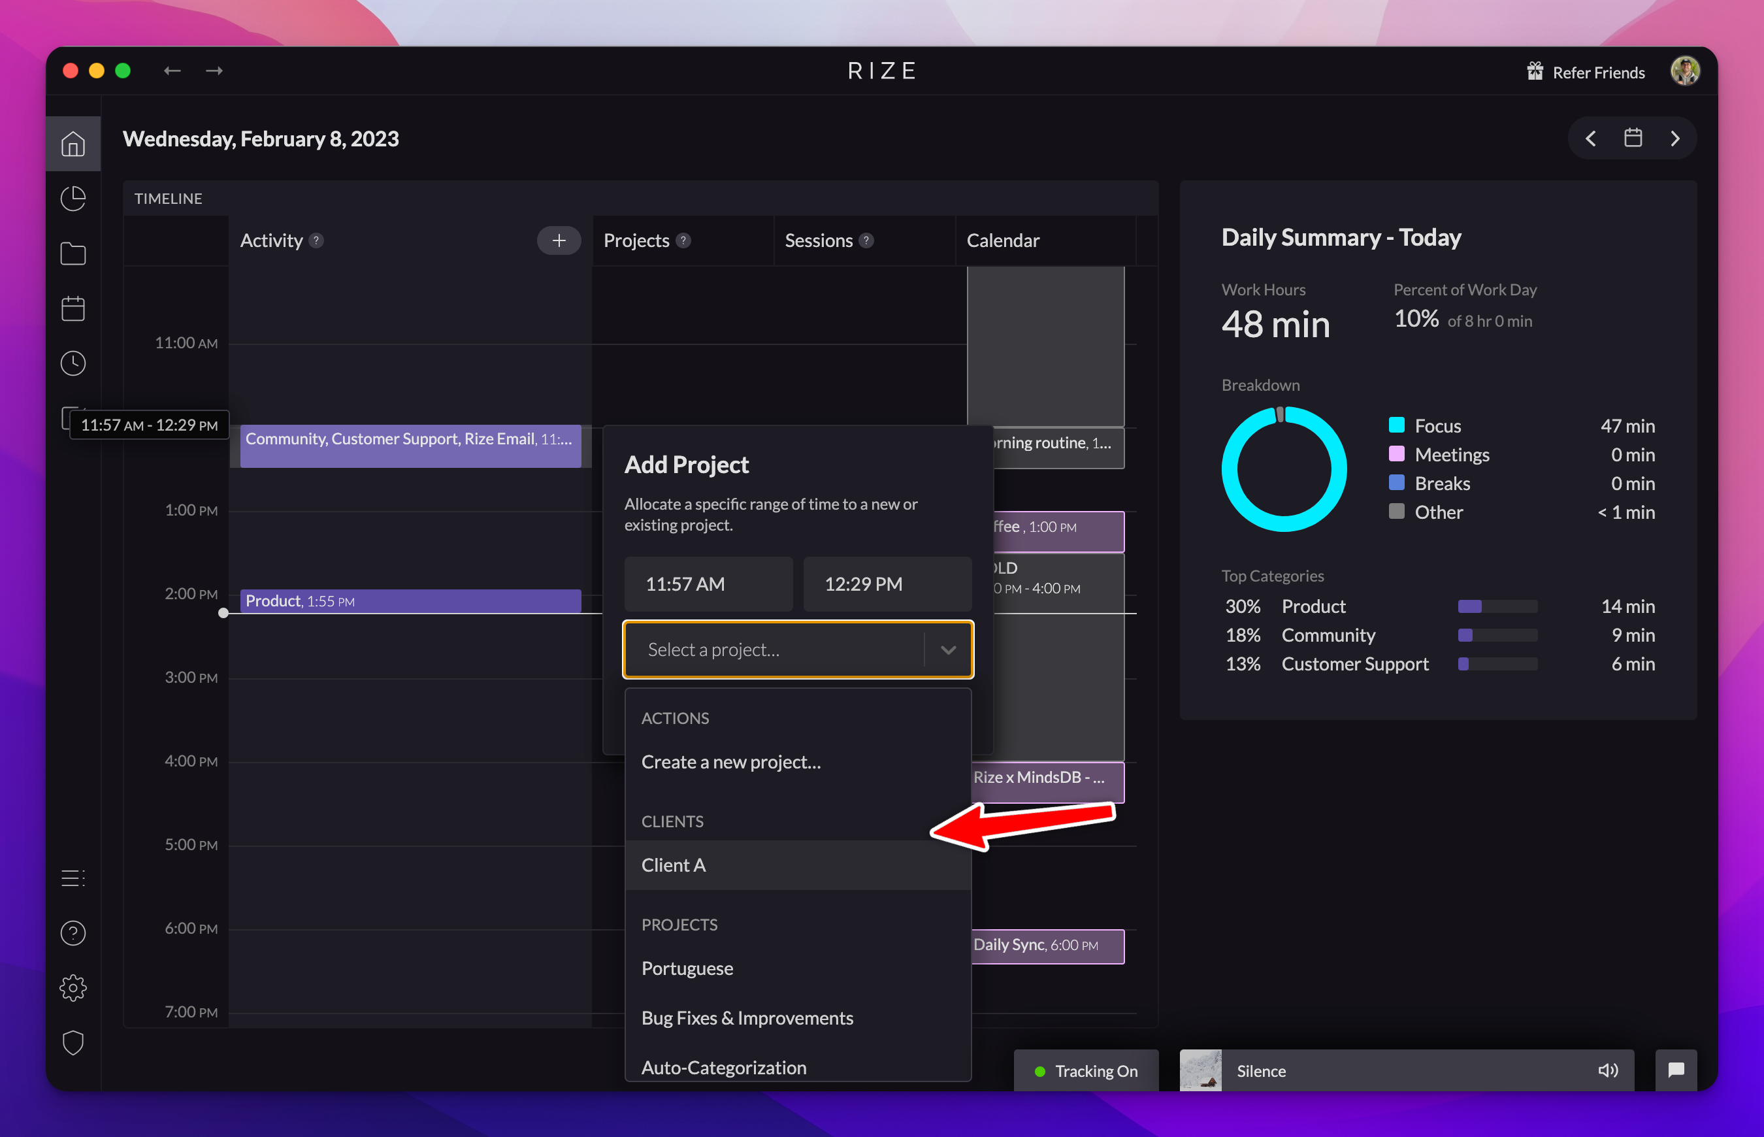Open the help question mark sidebar icon

tap(73, 932)
